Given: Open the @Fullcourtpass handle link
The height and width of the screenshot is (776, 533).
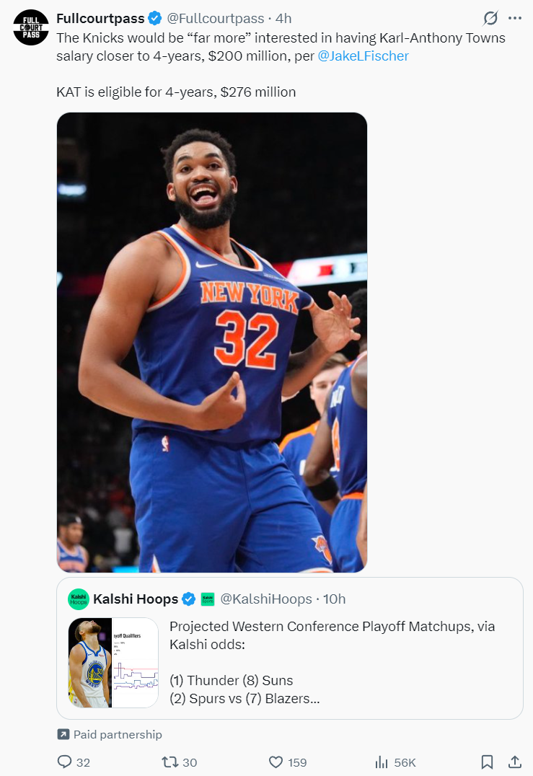Looking at the screenshot, I should [215, 18].
